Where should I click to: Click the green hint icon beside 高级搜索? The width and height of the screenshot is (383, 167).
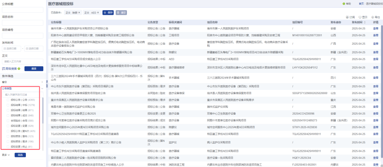click(x=19, y=69)
